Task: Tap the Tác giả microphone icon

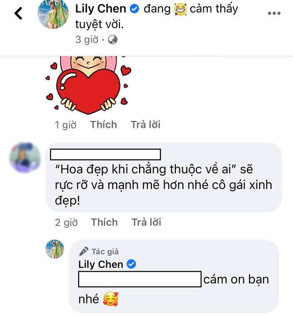Action: [83, 252]
